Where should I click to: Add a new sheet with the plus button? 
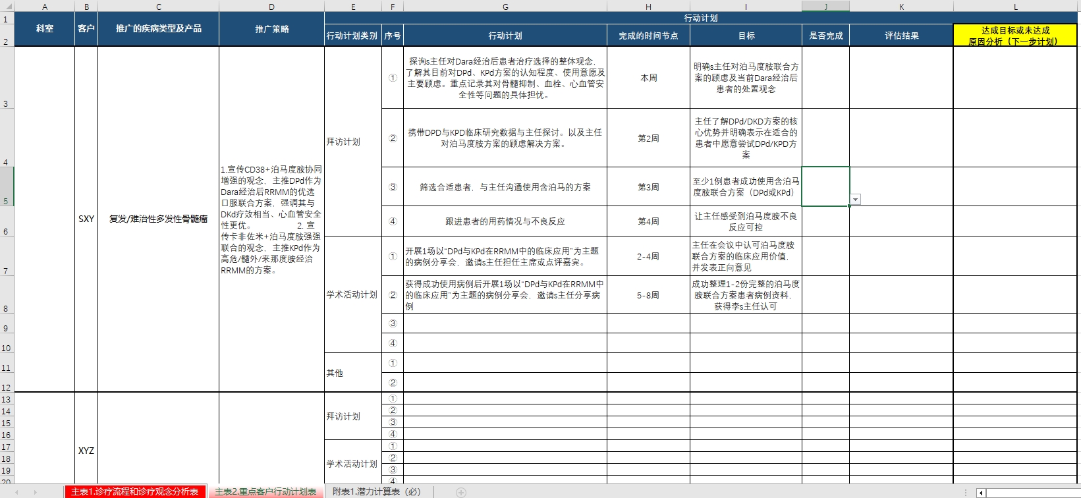(x=461, y=492)
